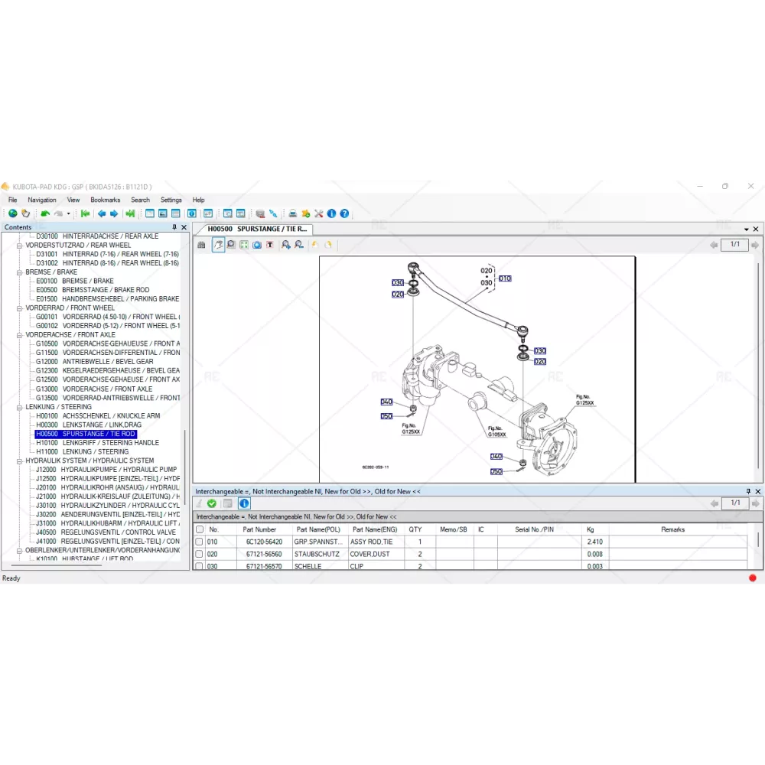The width and height of the screenshot is (765, 765).
Task: Click the green checkmark icon in parts toolbar
Action: pyautogui.click(x=212, y=503)
